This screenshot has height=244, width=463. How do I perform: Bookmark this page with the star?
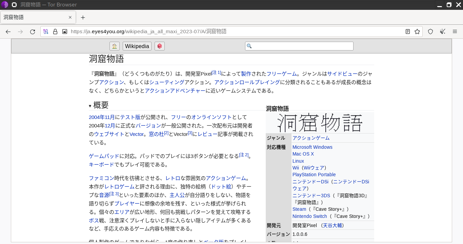417,32
